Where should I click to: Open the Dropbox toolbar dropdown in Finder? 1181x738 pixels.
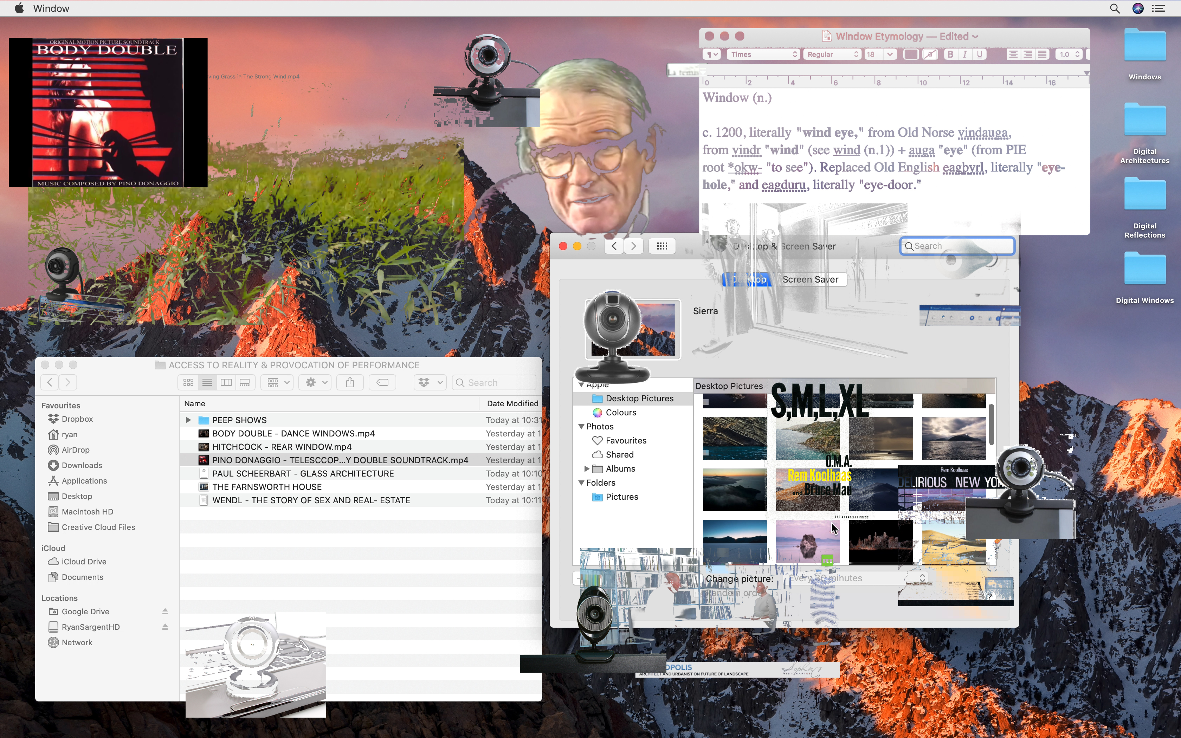(430, 382)
